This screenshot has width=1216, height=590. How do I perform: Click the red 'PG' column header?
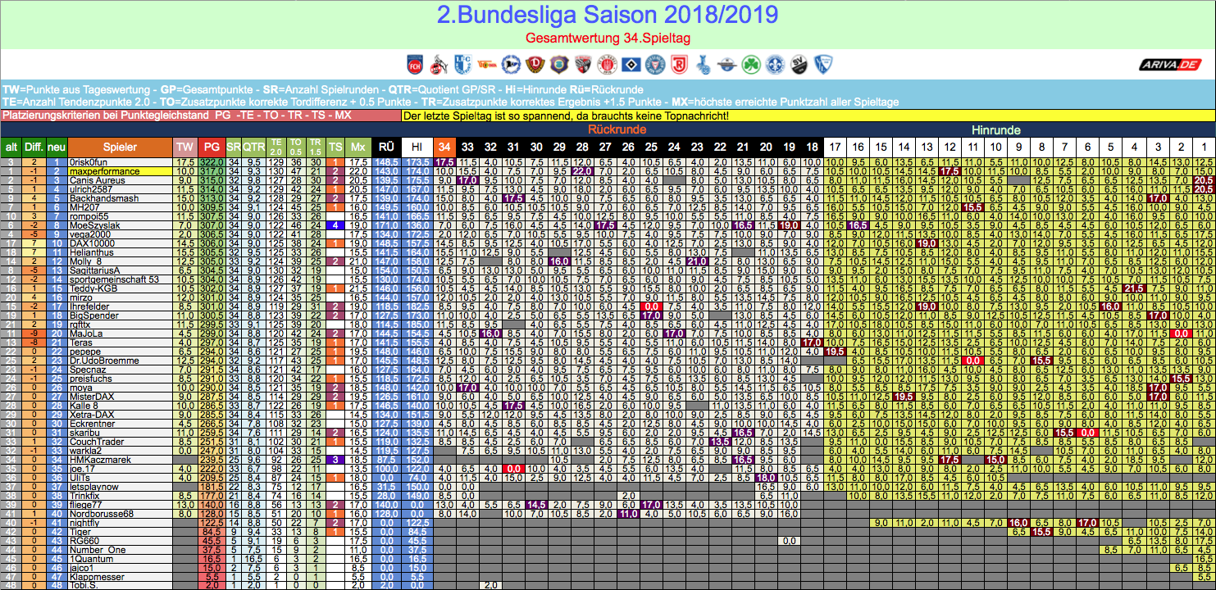coord(212,147)
